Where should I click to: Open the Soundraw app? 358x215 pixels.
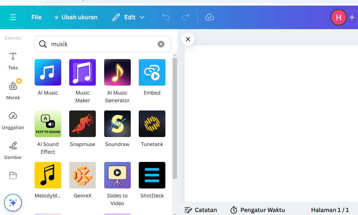117,129
